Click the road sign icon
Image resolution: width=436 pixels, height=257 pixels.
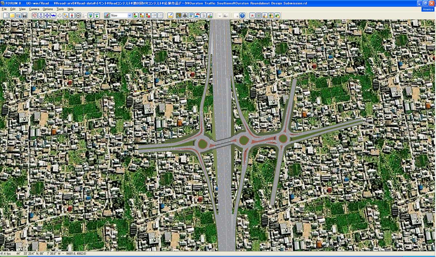pos(191,16)
